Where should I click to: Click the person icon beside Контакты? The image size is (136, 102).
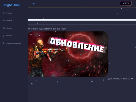tap(4, 36)
